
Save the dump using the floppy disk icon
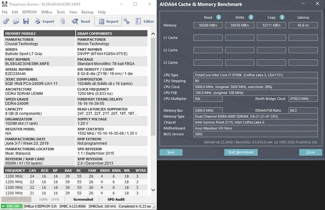coord(26,21)
